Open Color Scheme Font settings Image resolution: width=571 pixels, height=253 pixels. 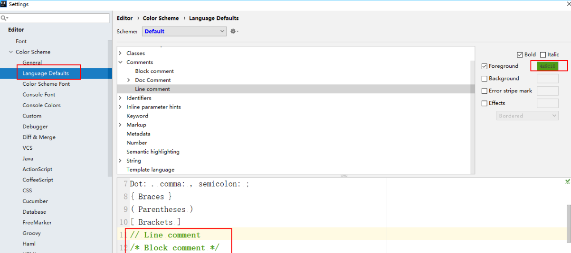(x=46, y=84)
